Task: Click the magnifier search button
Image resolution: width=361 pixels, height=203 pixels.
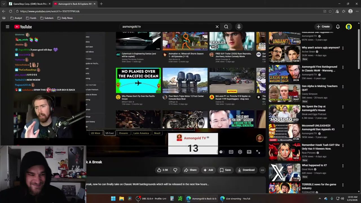Action: pos(226,27)
